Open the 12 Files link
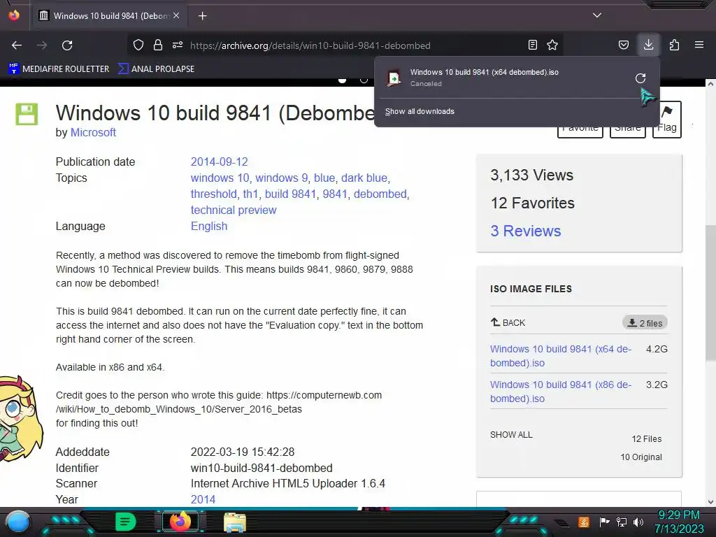Viewport: 716px width, 537px height. [647, 439]
